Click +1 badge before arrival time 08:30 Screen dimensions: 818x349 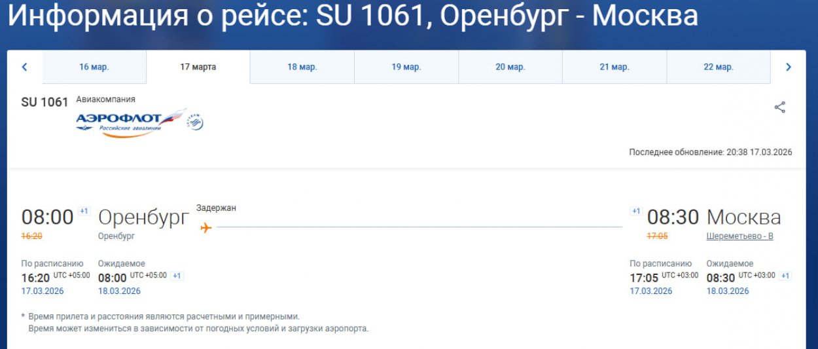tap(635, 211)
